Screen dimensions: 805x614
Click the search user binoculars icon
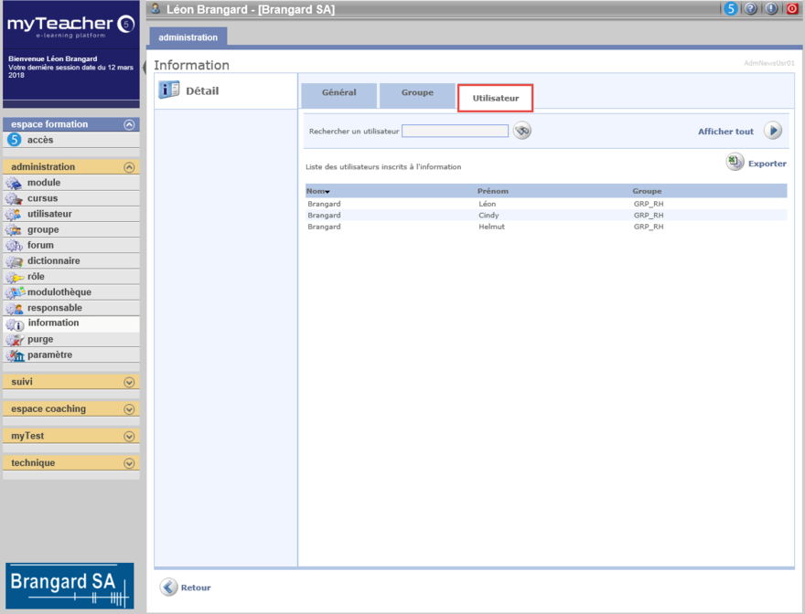point(522,131)
